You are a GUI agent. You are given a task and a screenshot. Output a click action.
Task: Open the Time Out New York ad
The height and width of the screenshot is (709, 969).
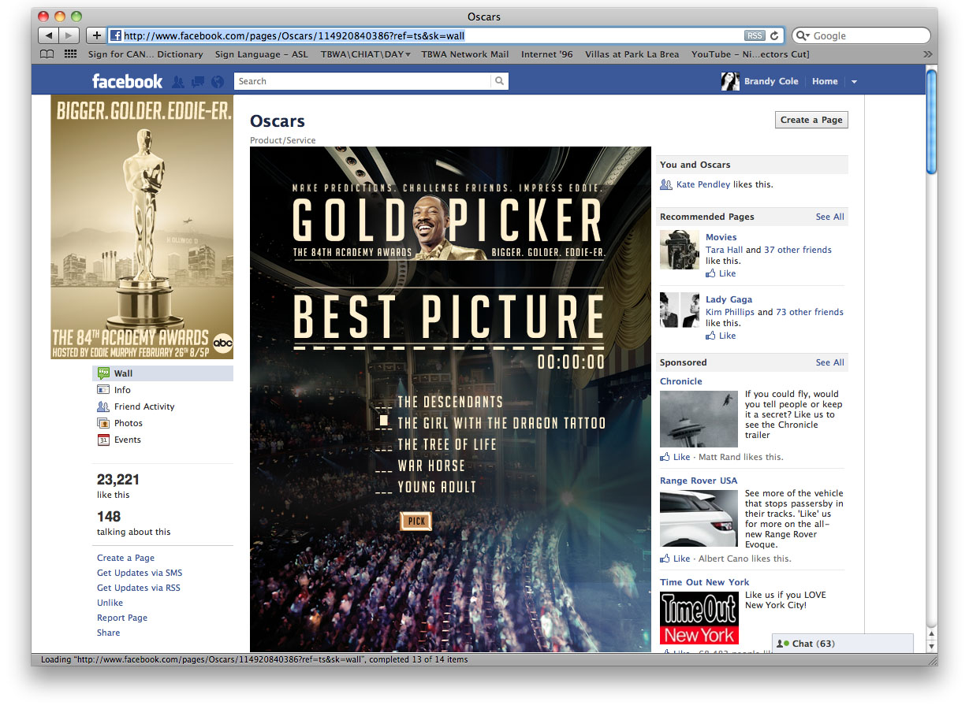[704, 582]
